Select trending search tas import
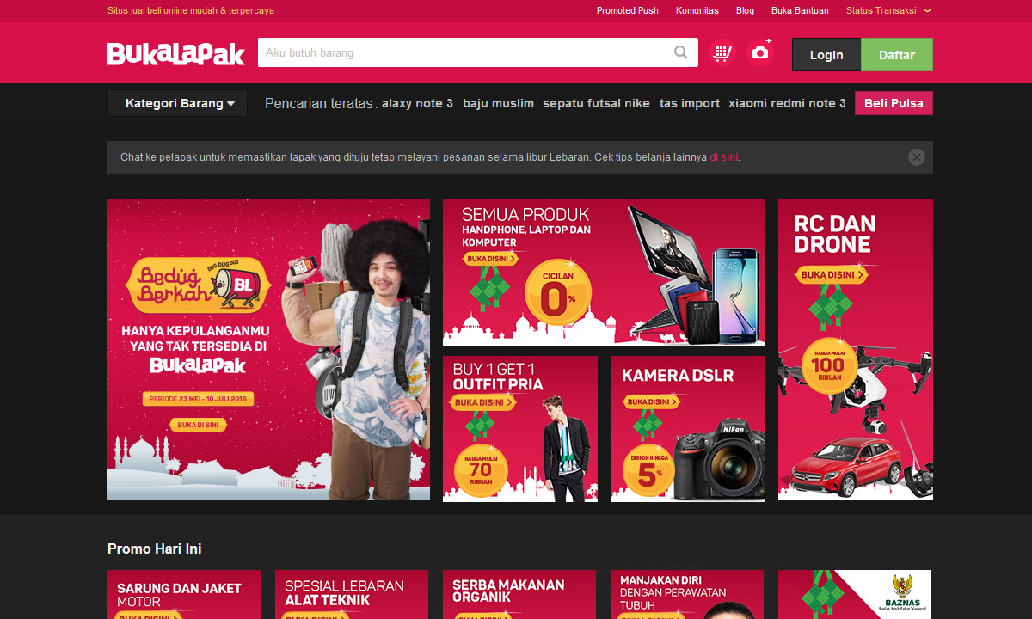This screenshot has width=1032, height=619. 690,103
